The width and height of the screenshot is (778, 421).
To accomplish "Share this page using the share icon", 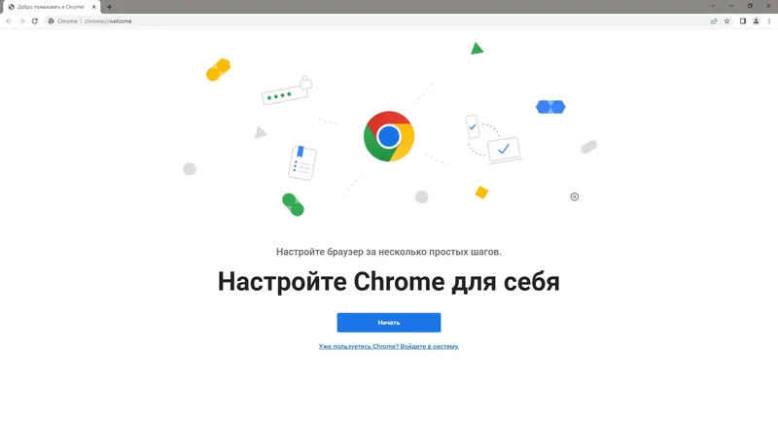I will (x=714, y=21).
